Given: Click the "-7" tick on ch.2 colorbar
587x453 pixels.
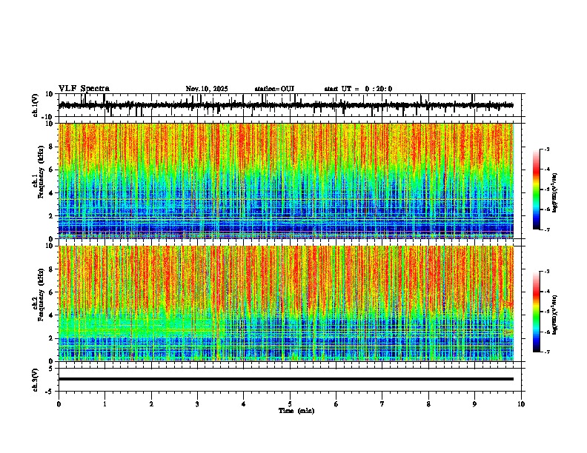Looking at the screenshot, I should 547,352.
